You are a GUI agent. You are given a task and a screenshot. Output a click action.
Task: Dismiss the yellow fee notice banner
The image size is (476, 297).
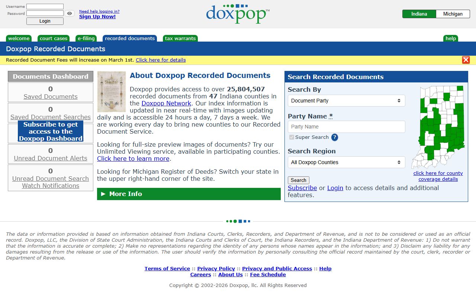[466, 60]
